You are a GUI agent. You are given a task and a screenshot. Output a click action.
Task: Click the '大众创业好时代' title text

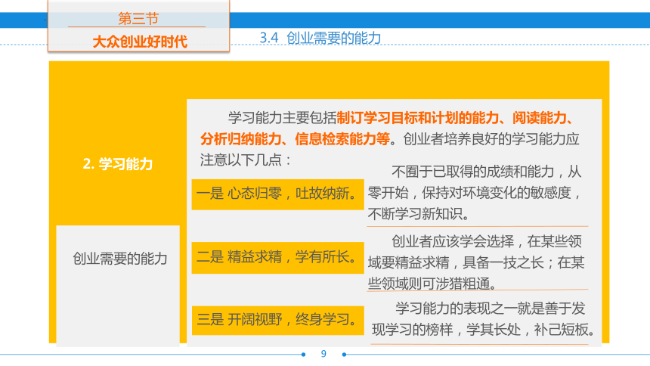point(140,42)
